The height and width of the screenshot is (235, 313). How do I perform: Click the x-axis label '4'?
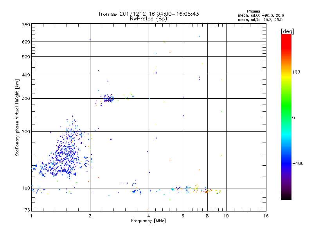pyautogui.click(x=149, y=216)
